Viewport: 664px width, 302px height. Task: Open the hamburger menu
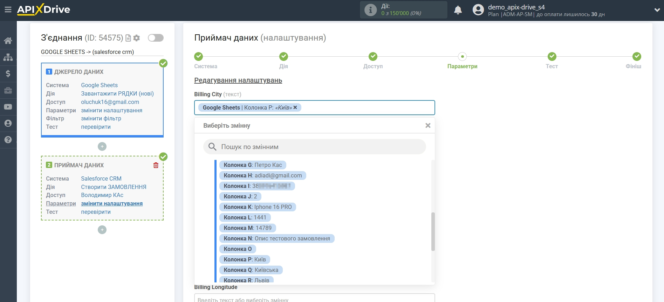(8, 9)
